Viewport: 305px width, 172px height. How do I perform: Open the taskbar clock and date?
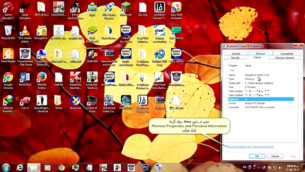tap(293, 167)
